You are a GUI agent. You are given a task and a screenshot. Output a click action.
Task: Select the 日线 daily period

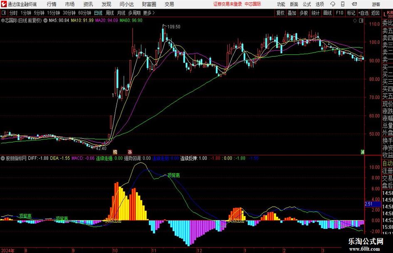[x=98, y=13]
